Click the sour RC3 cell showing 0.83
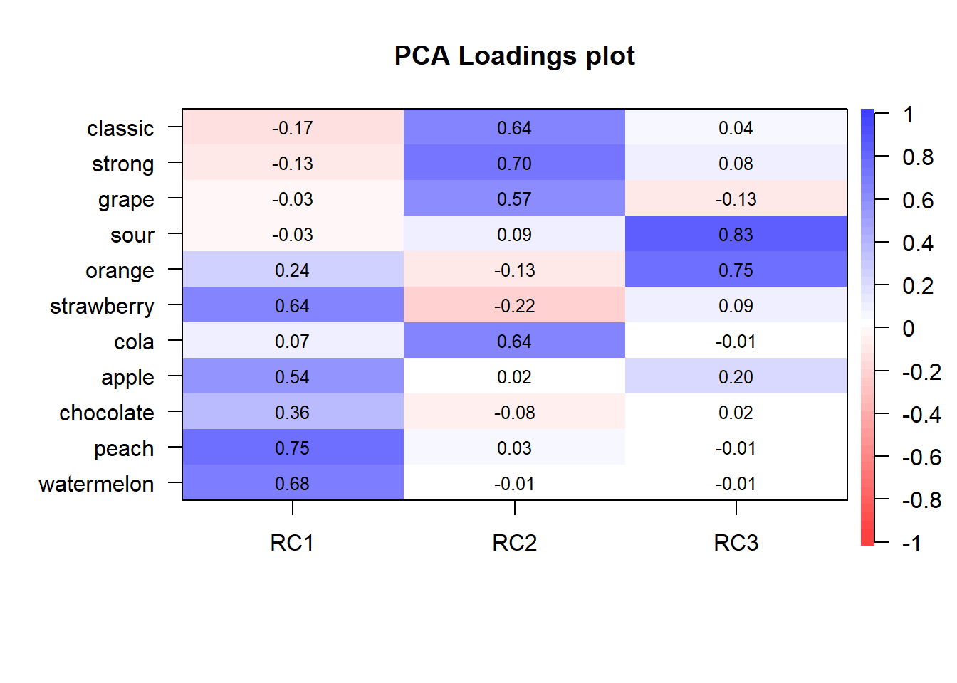 point(736,235)
